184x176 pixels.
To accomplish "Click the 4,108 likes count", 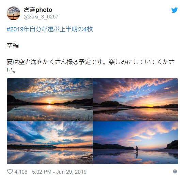I will [x=21, y=172].
